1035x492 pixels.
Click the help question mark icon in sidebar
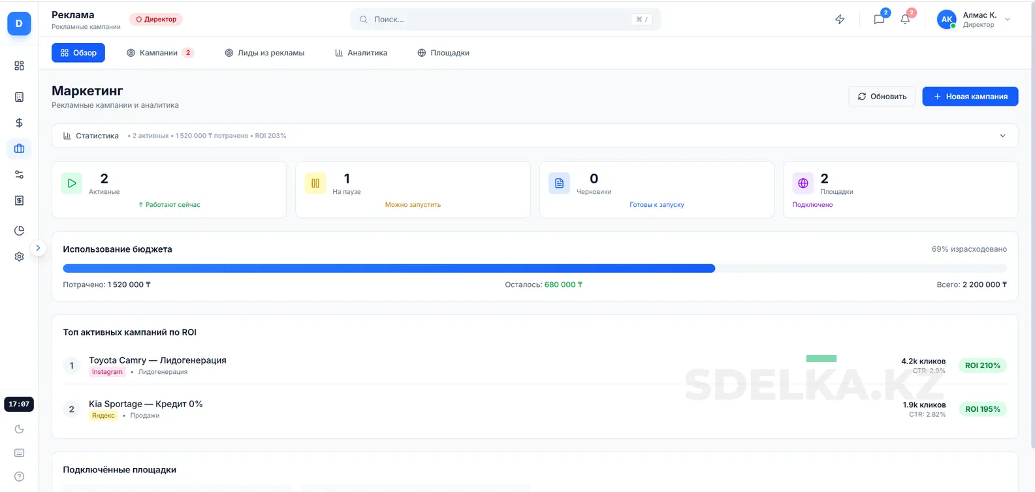click(x=19, y=476)
